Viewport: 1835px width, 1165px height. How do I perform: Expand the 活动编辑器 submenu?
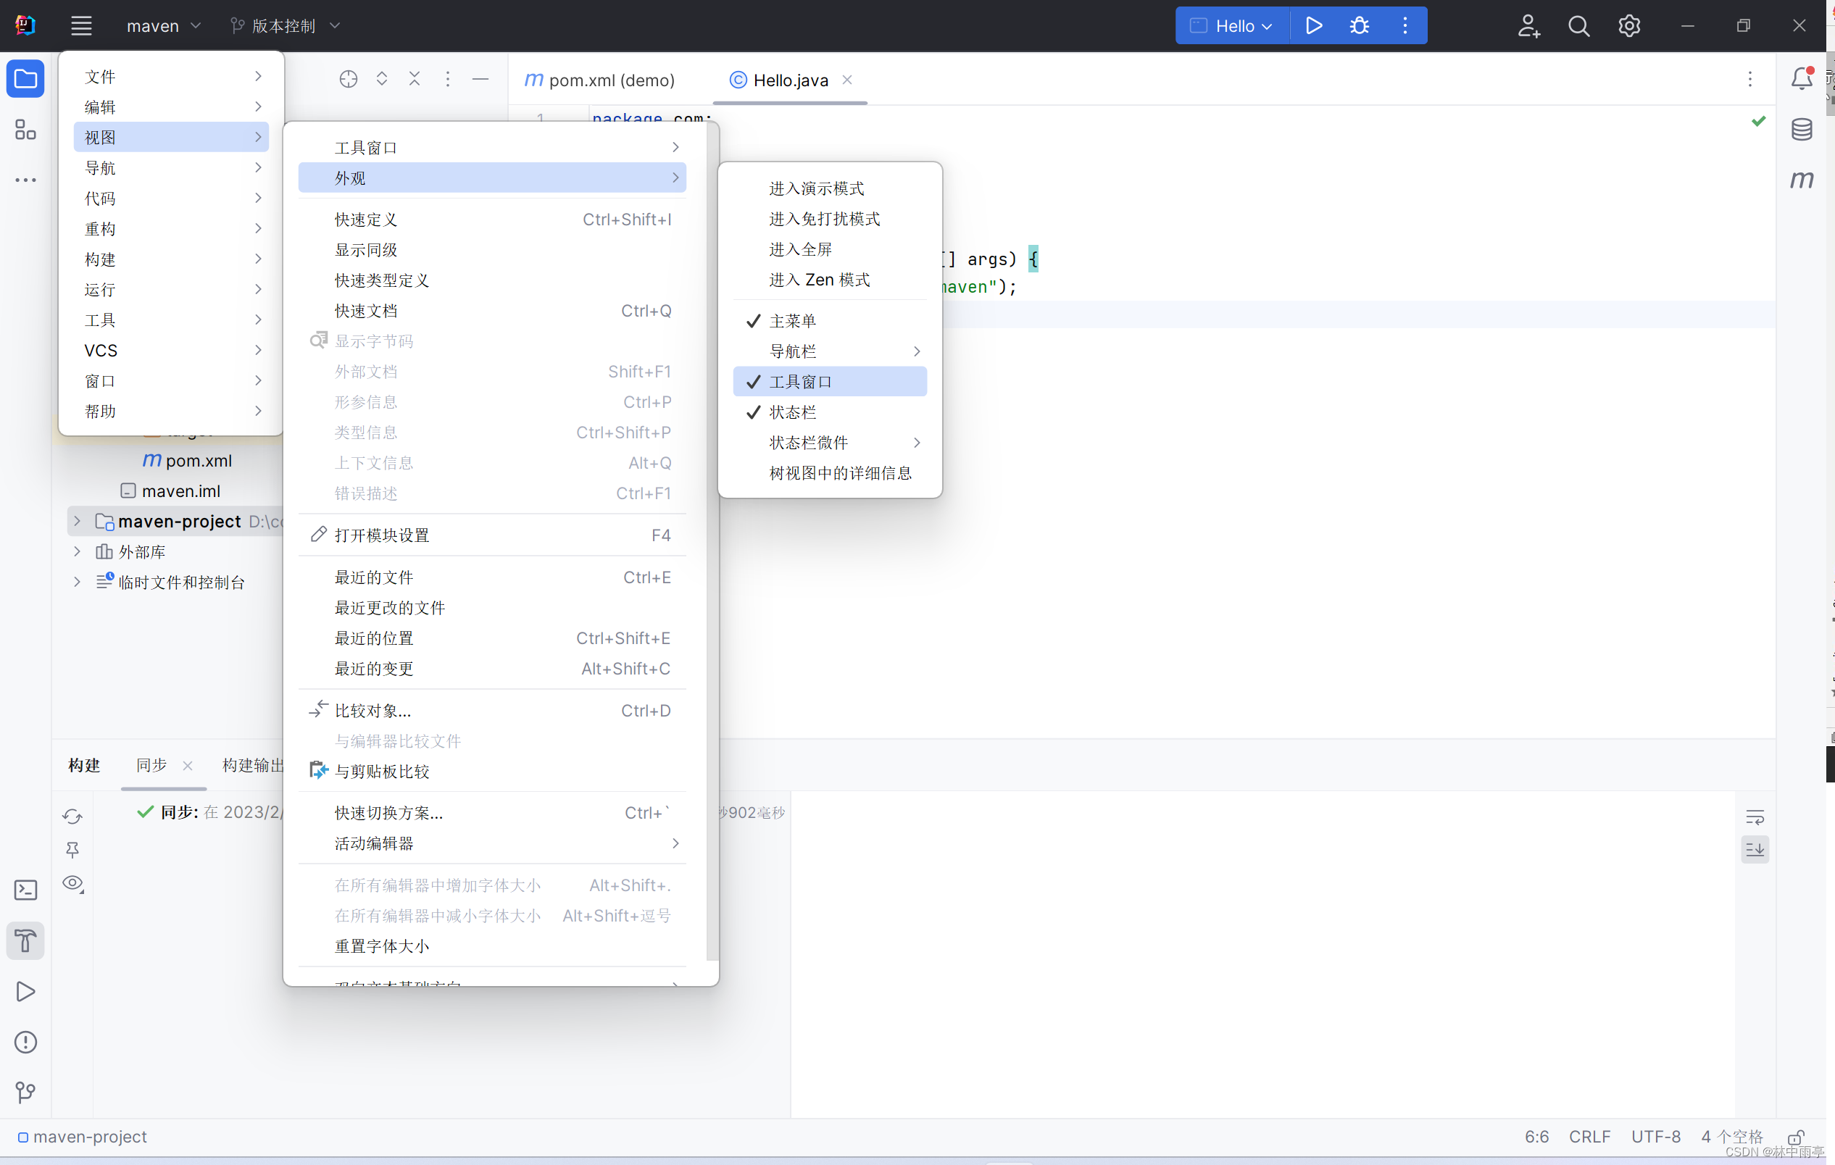492,843
